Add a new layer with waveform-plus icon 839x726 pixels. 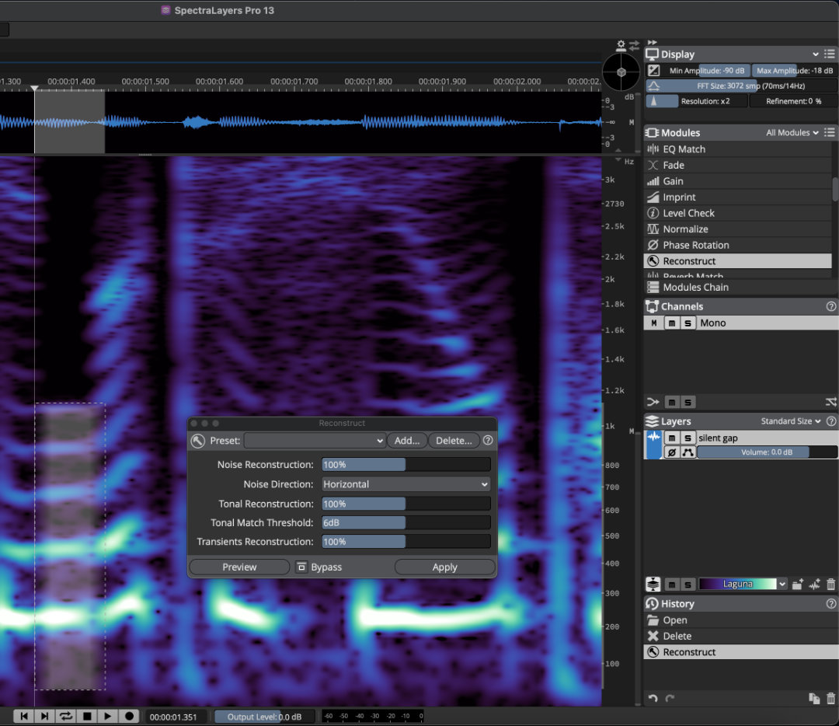[x=814, y=584]
